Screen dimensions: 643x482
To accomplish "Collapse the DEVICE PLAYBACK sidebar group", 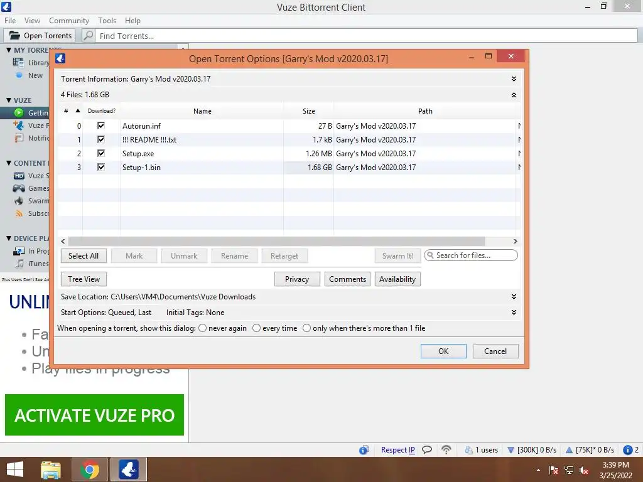I will tap(9, 238).
